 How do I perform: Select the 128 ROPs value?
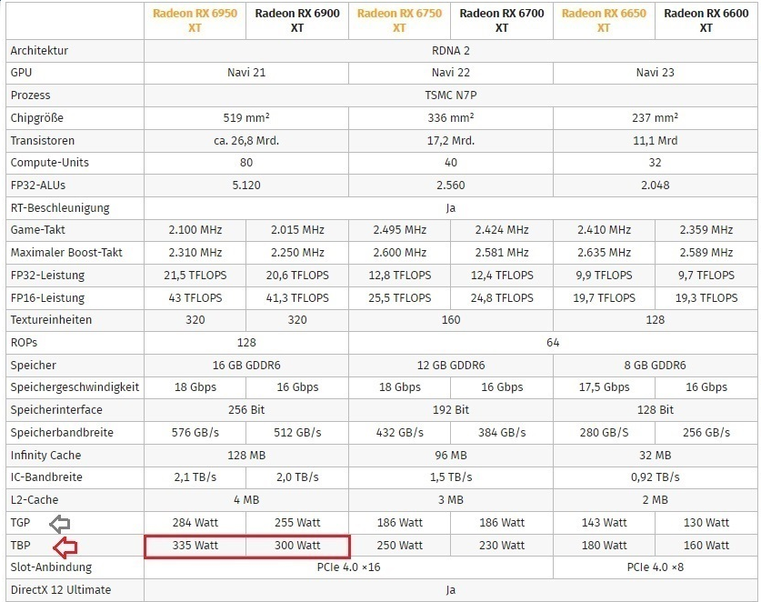point(246,343)
